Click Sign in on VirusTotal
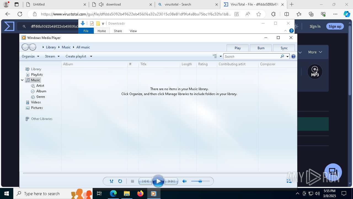Viewport: 353px width, 199px height. [315, 26]
